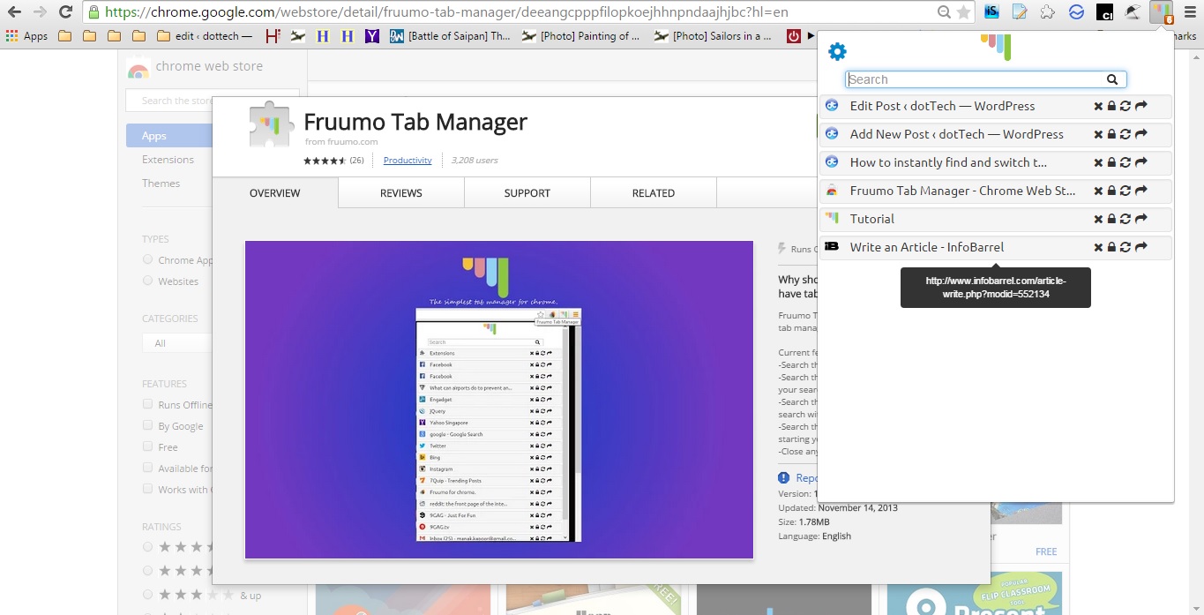Reload the 'How to instantly find' tab
Image resolution: width=1204 pixels, height=615 pixels.
[x=1125, y=163]
